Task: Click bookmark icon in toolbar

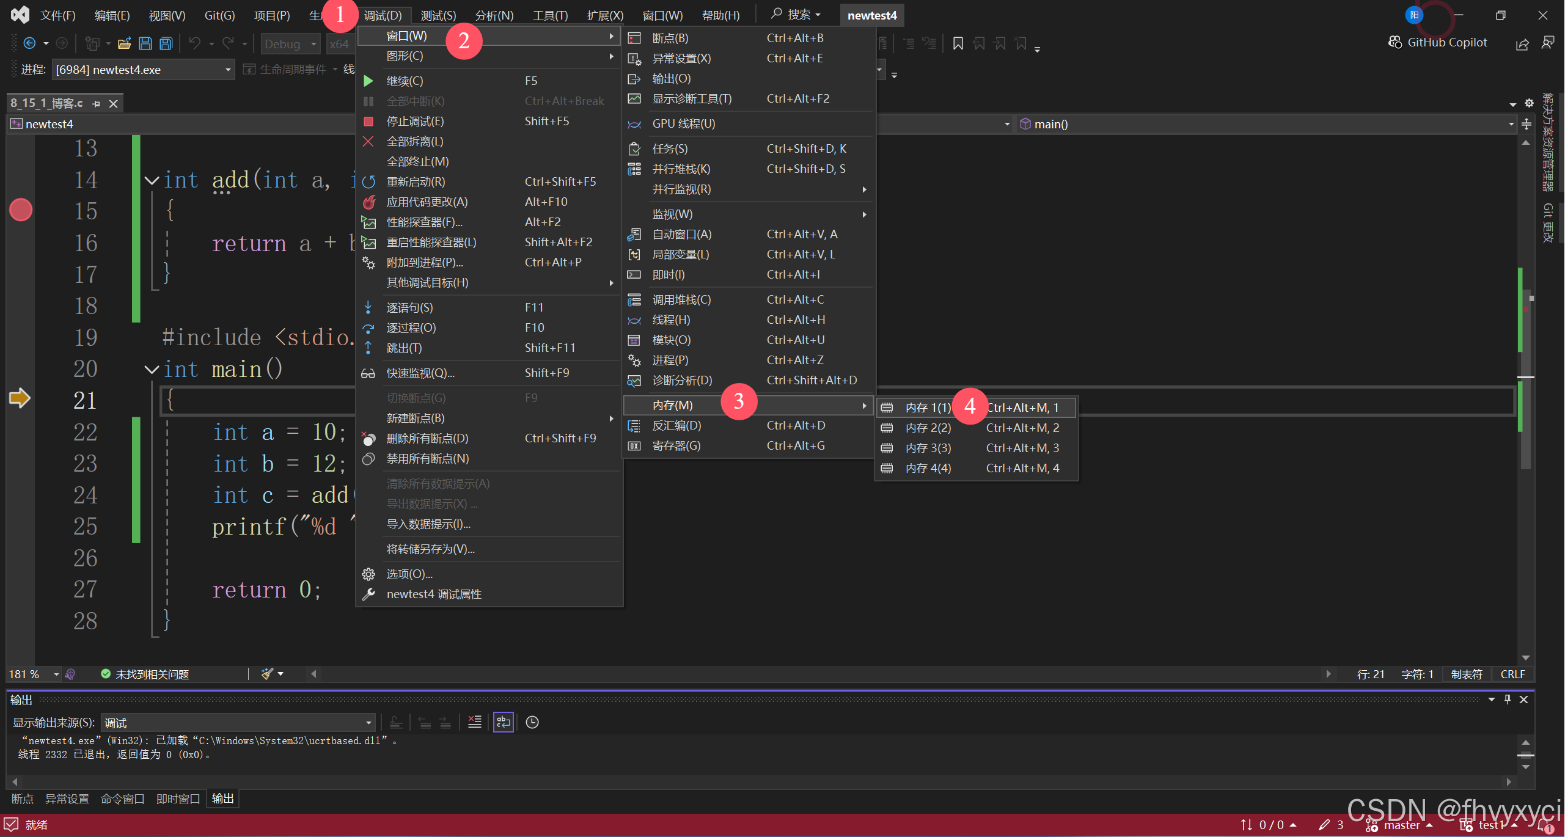Action: click(x=958, y=43)
